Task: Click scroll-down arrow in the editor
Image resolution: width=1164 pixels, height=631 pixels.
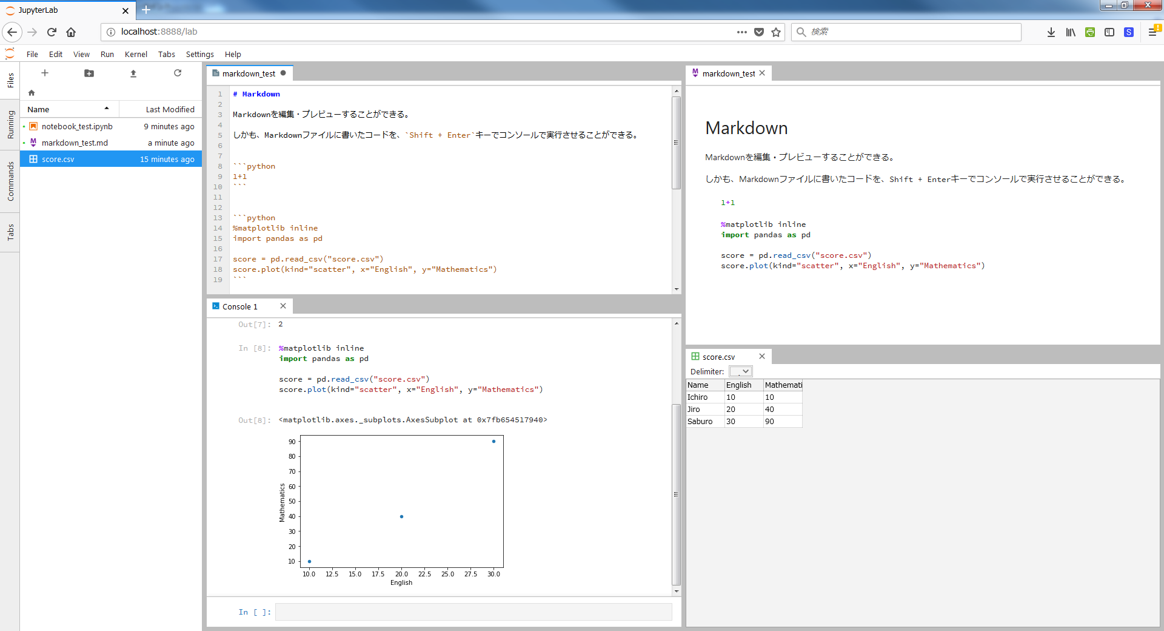Action: point(677,289)
